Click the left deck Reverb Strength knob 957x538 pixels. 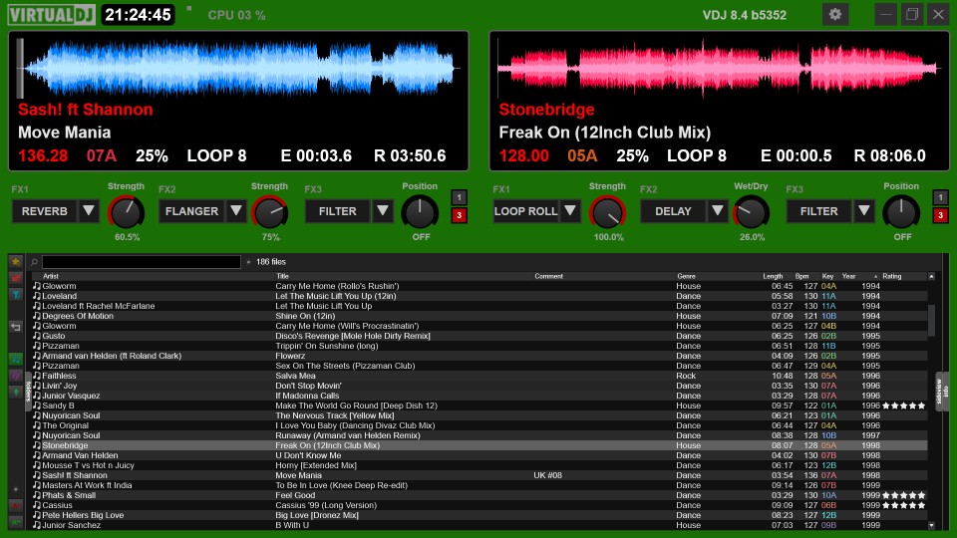coord(127,211)
